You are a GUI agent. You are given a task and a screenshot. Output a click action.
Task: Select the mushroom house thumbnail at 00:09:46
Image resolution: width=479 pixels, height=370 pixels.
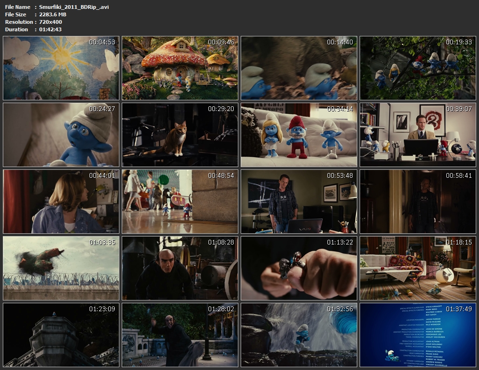(x=180, y=68)
